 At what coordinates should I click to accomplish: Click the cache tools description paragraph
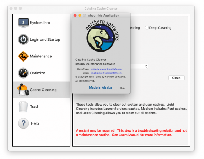[x=131, y=109]
